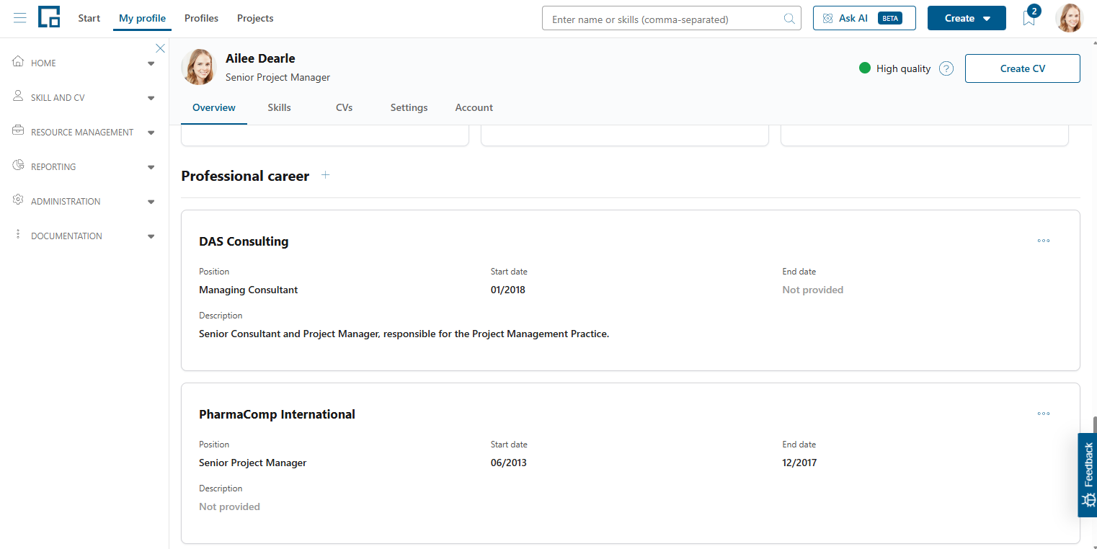Open PharmaComp International more options menu
The image size is (1097, 549).
pos(1044,414)
